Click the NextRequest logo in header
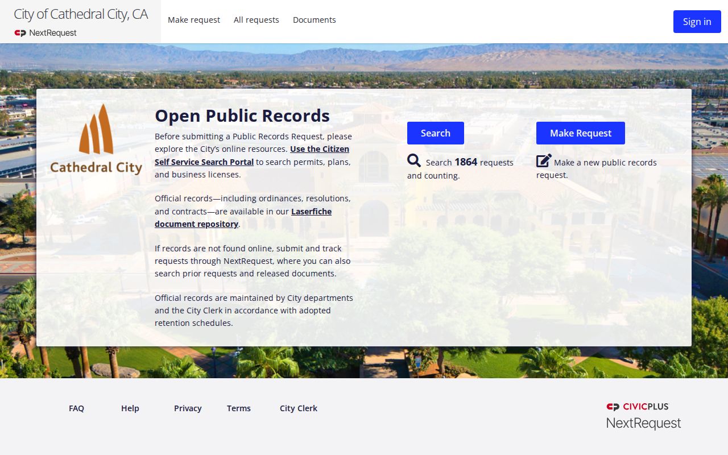 pos(45,33)
